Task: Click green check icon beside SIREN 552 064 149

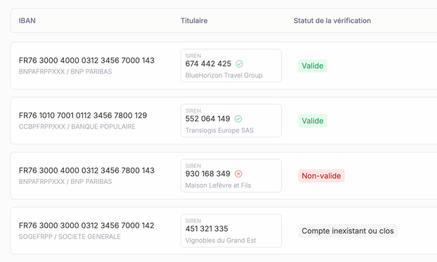Action: click(238, 119)
